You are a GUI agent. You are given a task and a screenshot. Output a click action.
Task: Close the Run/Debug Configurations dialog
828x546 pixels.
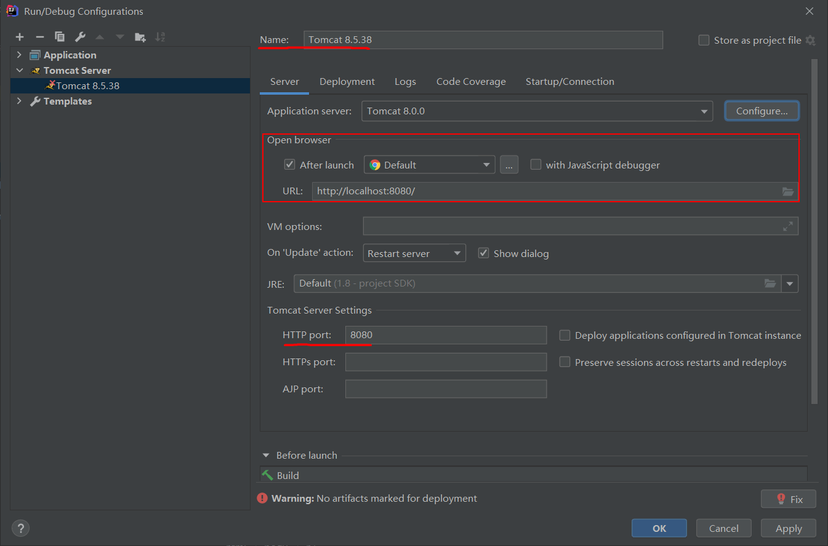click(810, 10)
